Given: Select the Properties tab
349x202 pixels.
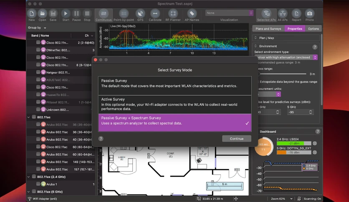Looking at the screenshot, I should coord(295,29).
